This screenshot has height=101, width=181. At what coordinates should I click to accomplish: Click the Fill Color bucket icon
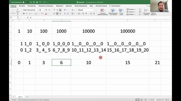(x=42, y=14)
